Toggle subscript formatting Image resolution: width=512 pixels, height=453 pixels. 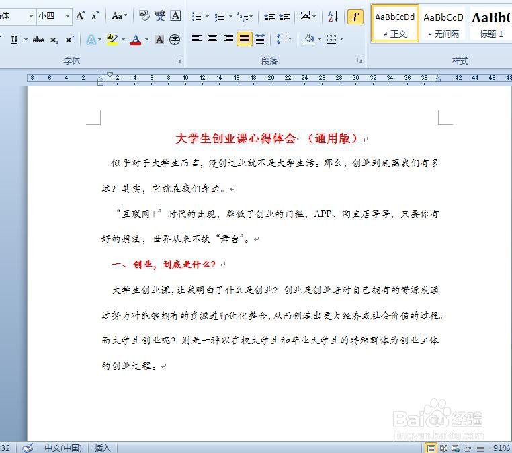pos(54,40)
